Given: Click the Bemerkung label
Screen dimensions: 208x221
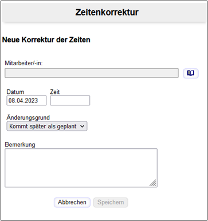Looking at the screenshot, I should tap(20, 145).
